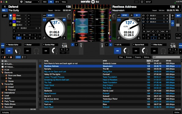Open the SP-6 sampler panel

(57, 2)
